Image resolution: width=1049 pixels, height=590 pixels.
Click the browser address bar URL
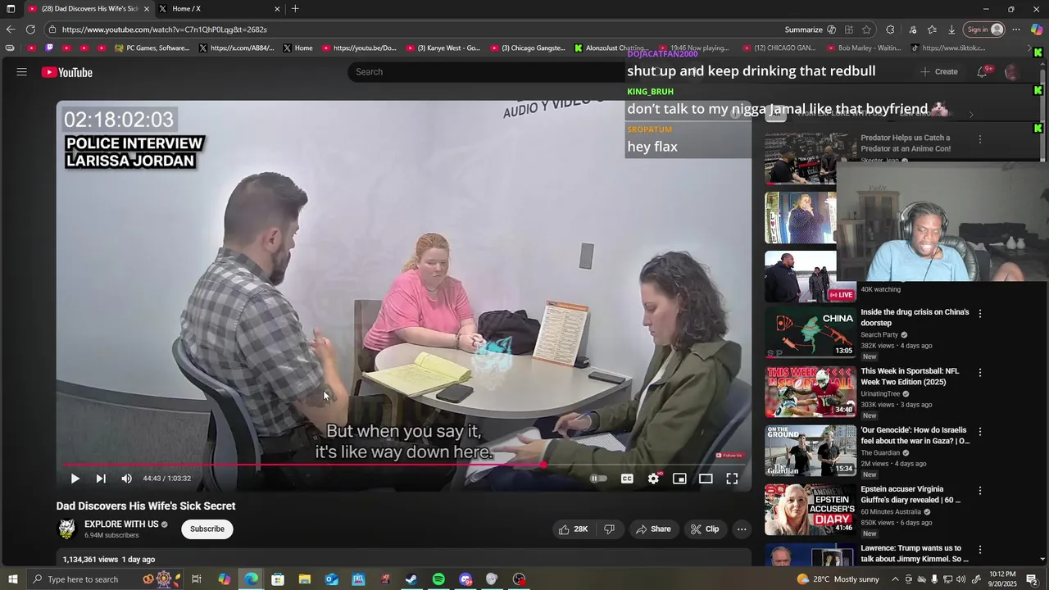(164, 29)
